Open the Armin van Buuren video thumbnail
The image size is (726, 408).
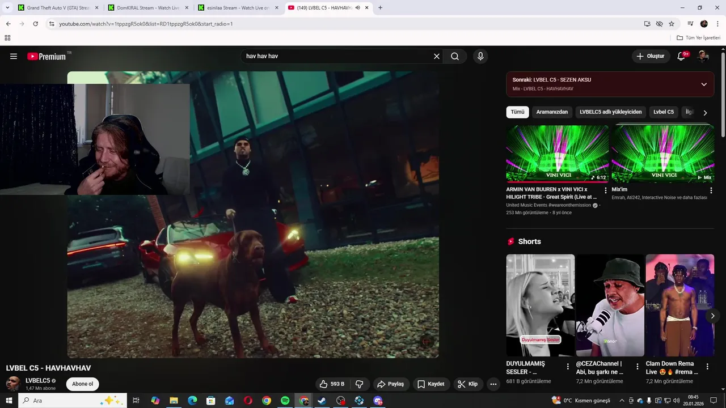[558, 153]
